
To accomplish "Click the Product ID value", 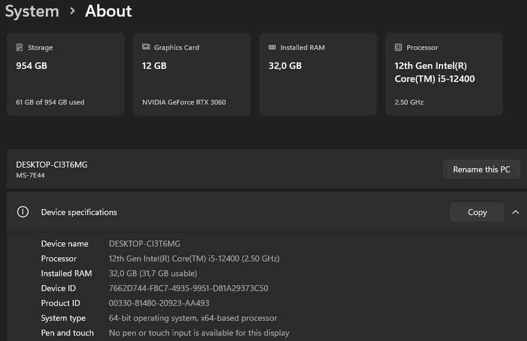I will [159, 304].
